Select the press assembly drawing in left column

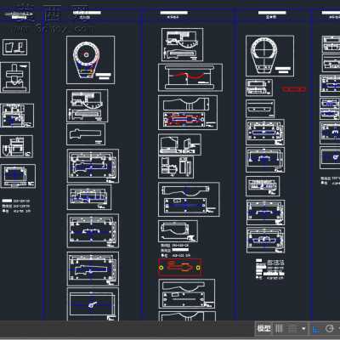pos(15,77)
